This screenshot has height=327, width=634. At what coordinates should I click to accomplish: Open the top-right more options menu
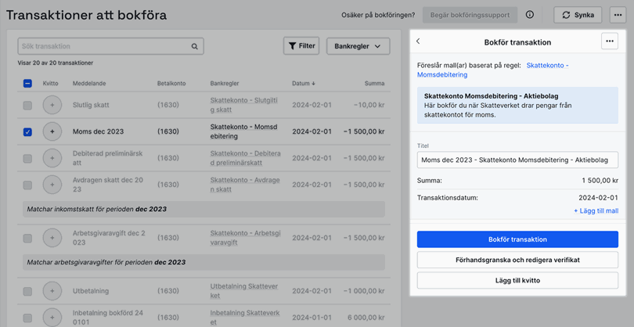click(618, 15)
